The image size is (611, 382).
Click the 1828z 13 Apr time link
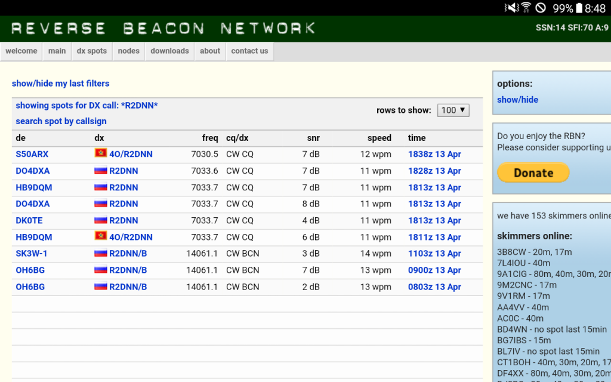pyautogui.click(x=434, y=171)
